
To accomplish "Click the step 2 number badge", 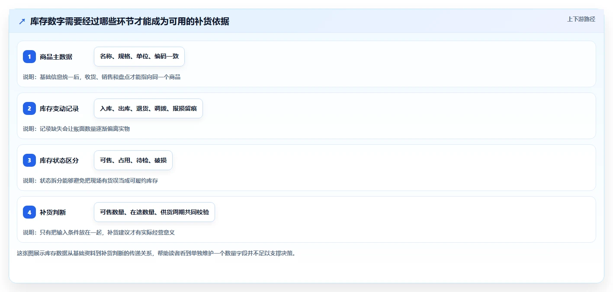I will coord(29,108).
